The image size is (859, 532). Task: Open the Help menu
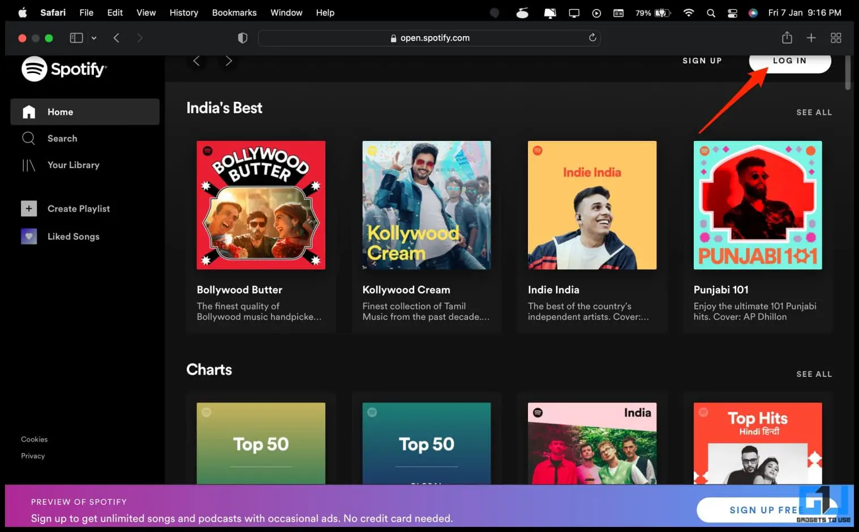pyautogui.click(x=325, y=12)
